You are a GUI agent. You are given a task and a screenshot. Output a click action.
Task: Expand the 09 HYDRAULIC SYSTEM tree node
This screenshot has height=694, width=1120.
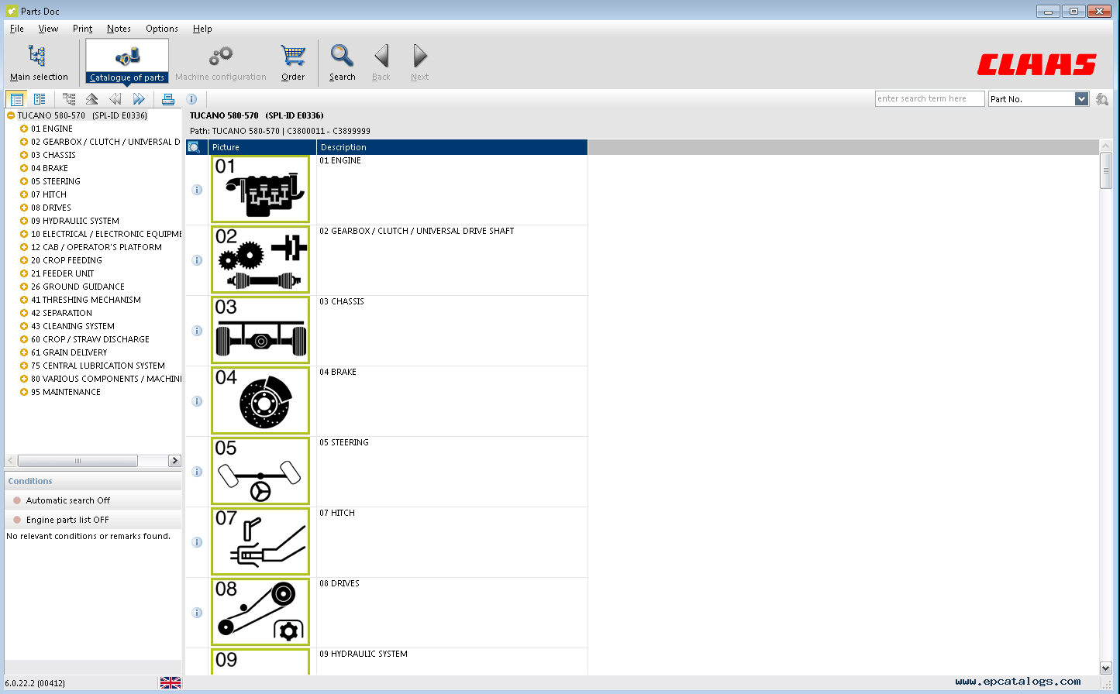(x=24, y=221)
